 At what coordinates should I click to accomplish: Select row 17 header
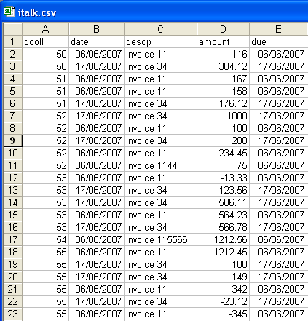coord(12,239)
